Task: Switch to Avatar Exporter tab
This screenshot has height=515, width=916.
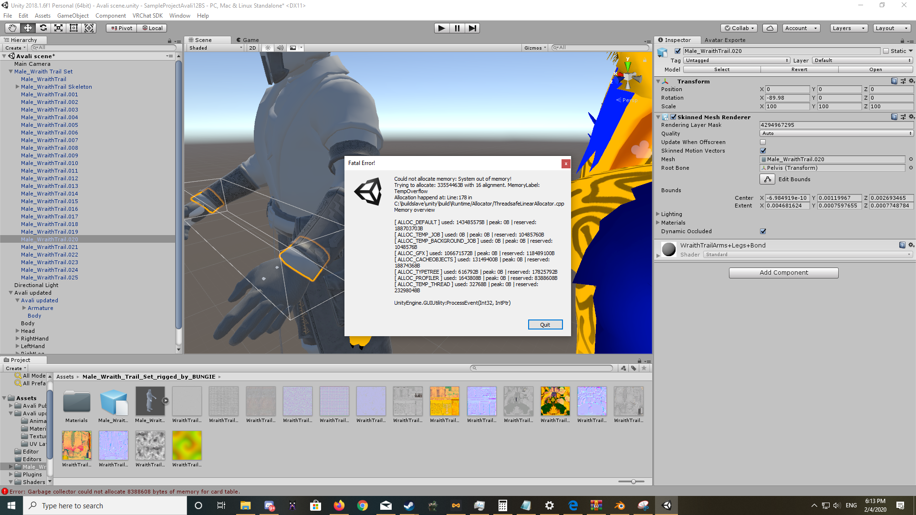Action: click(725, 40)
